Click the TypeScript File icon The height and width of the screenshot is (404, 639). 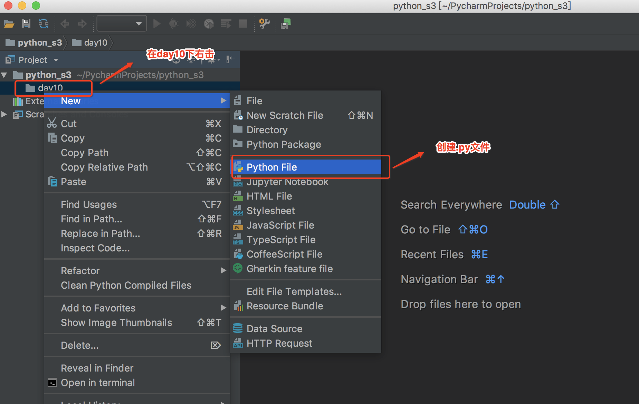pyautogui.click(x=238, y=240)
